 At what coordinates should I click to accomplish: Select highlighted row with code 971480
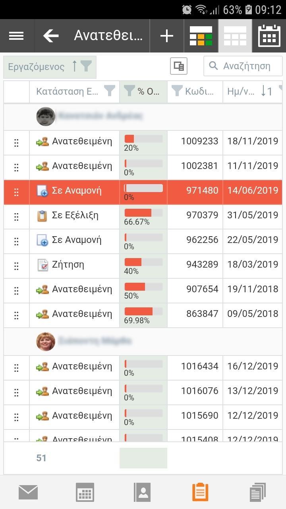[143, 192]
